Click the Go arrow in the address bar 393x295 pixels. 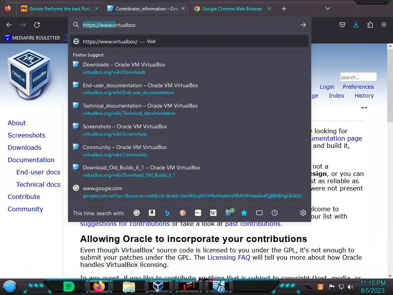(x=303, y=25)
